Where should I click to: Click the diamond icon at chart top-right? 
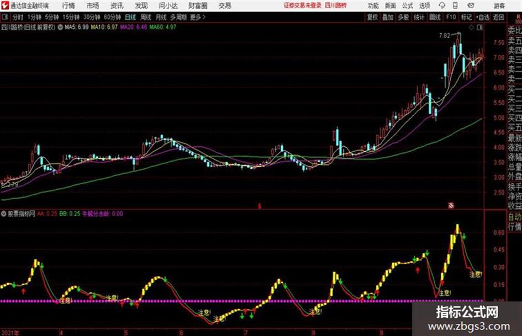(471, 28)
